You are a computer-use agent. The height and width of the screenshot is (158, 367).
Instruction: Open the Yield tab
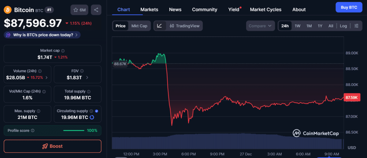tap(234, 9)
